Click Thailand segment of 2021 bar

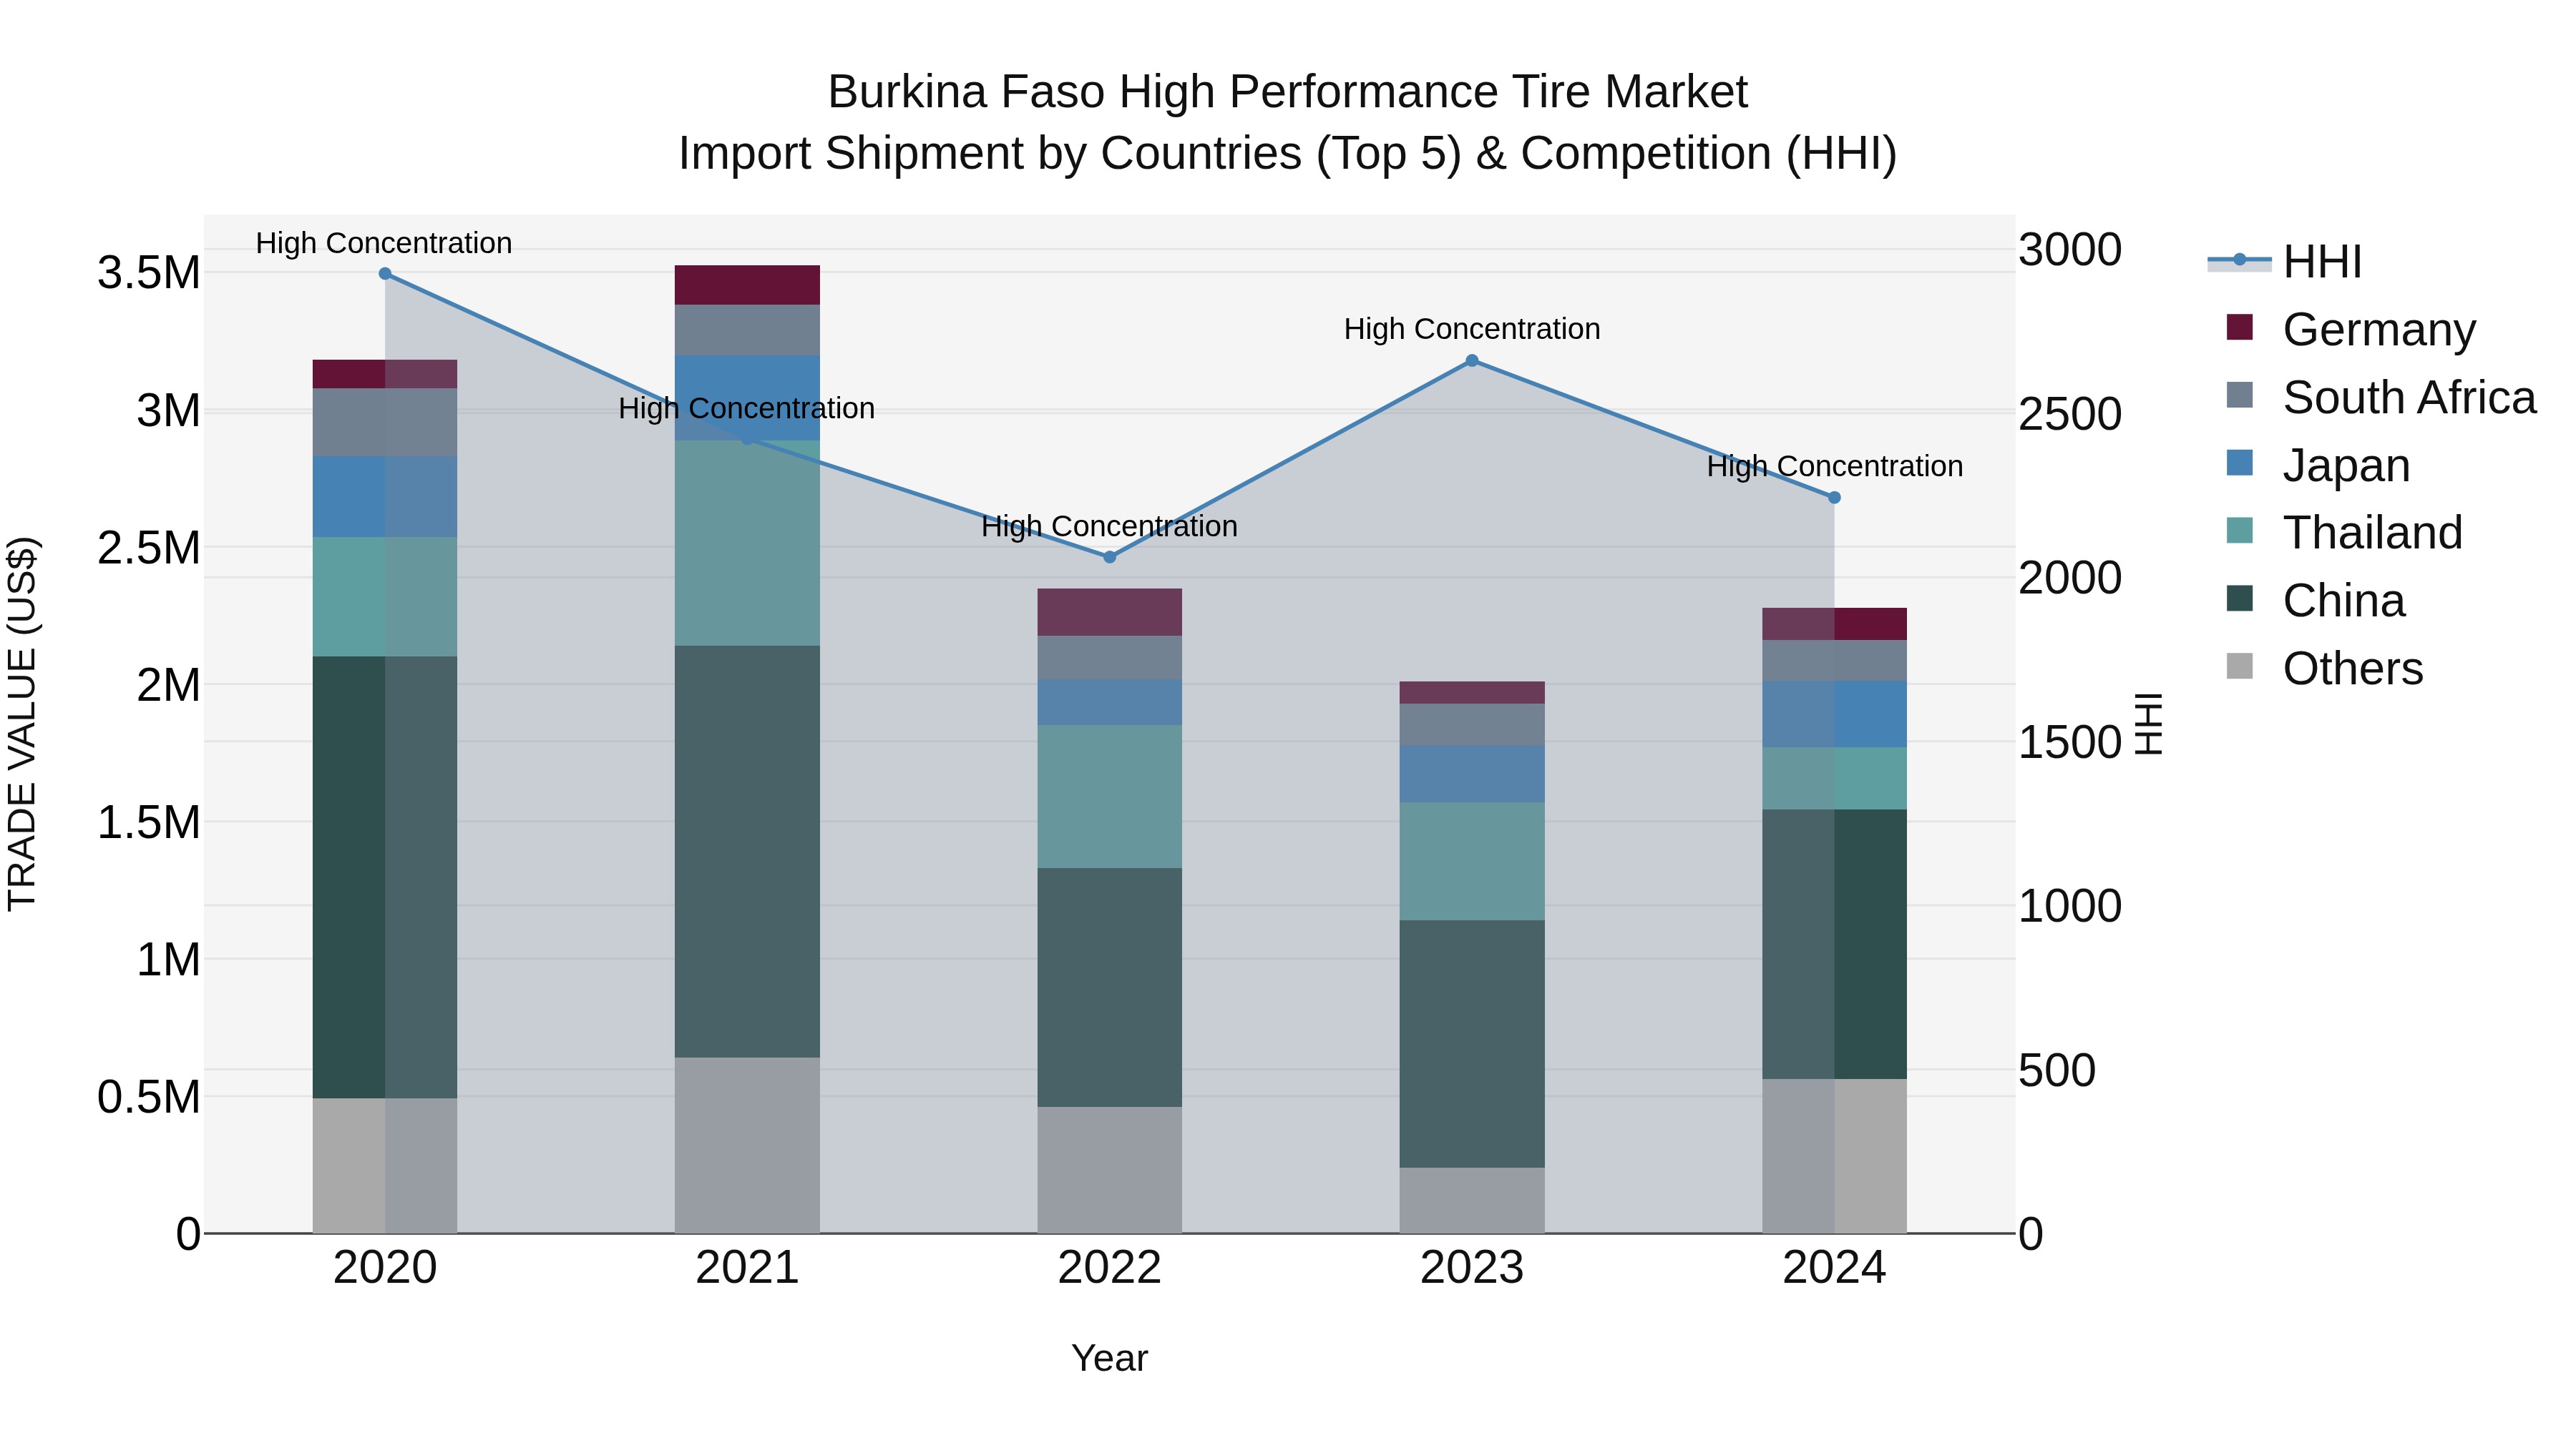(747, 543)
